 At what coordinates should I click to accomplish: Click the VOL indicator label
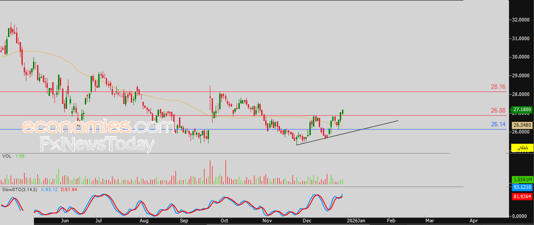point(6,156)
